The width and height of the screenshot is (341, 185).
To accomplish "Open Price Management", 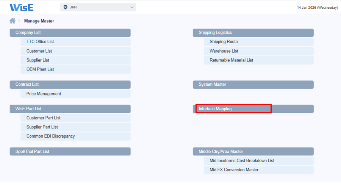I will [x=75, y=94].
